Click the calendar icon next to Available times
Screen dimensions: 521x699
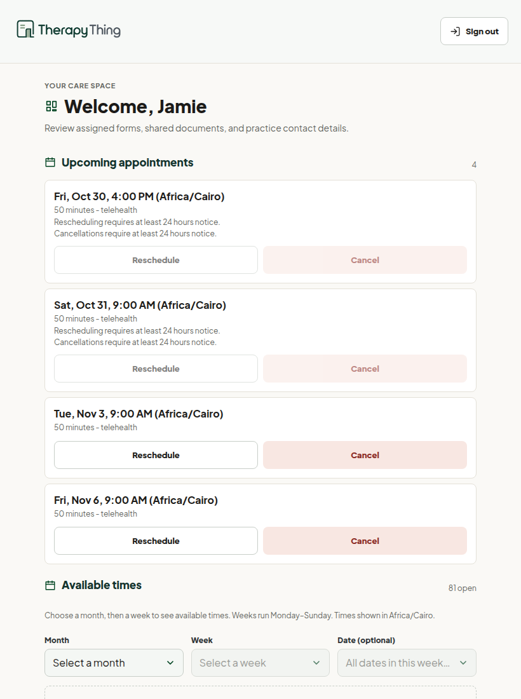click(50, 585)
